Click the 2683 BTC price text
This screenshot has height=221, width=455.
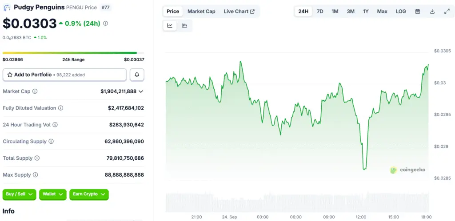pos(17,38)
